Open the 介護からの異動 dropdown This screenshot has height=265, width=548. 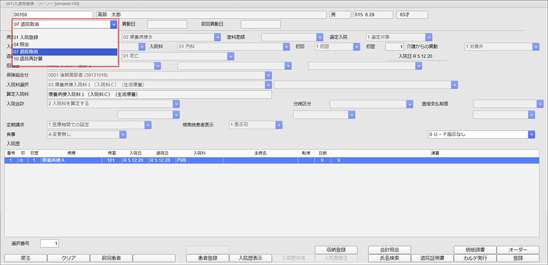(x=535, y=47)
